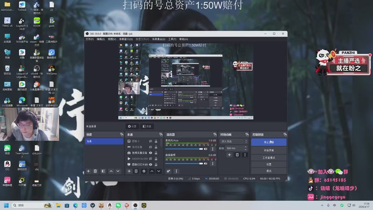Add a new scene with plus icon

[88, 171]
